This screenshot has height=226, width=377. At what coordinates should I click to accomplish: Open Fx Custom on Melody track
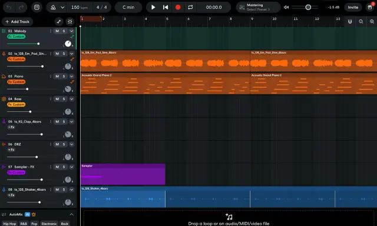[x=16, y=36]
